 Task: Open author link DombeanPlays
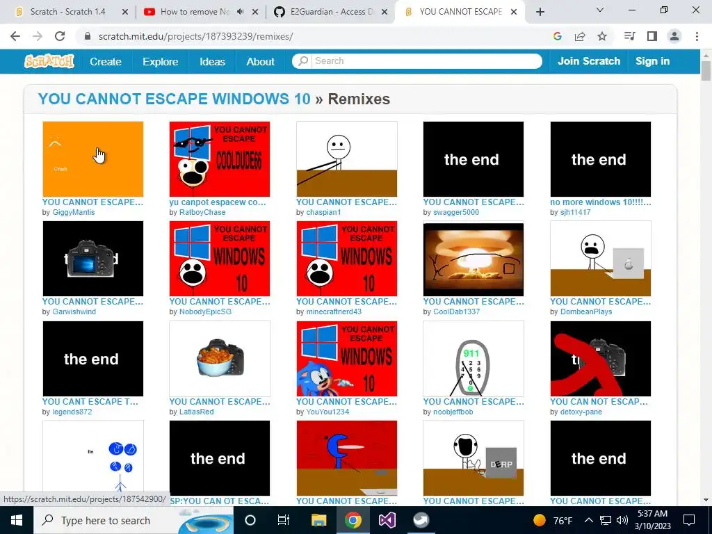586,311
